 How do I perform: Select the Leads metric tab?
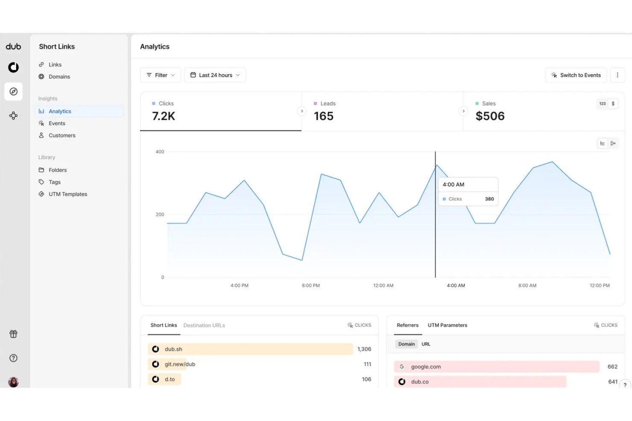(x=383, y=111)
